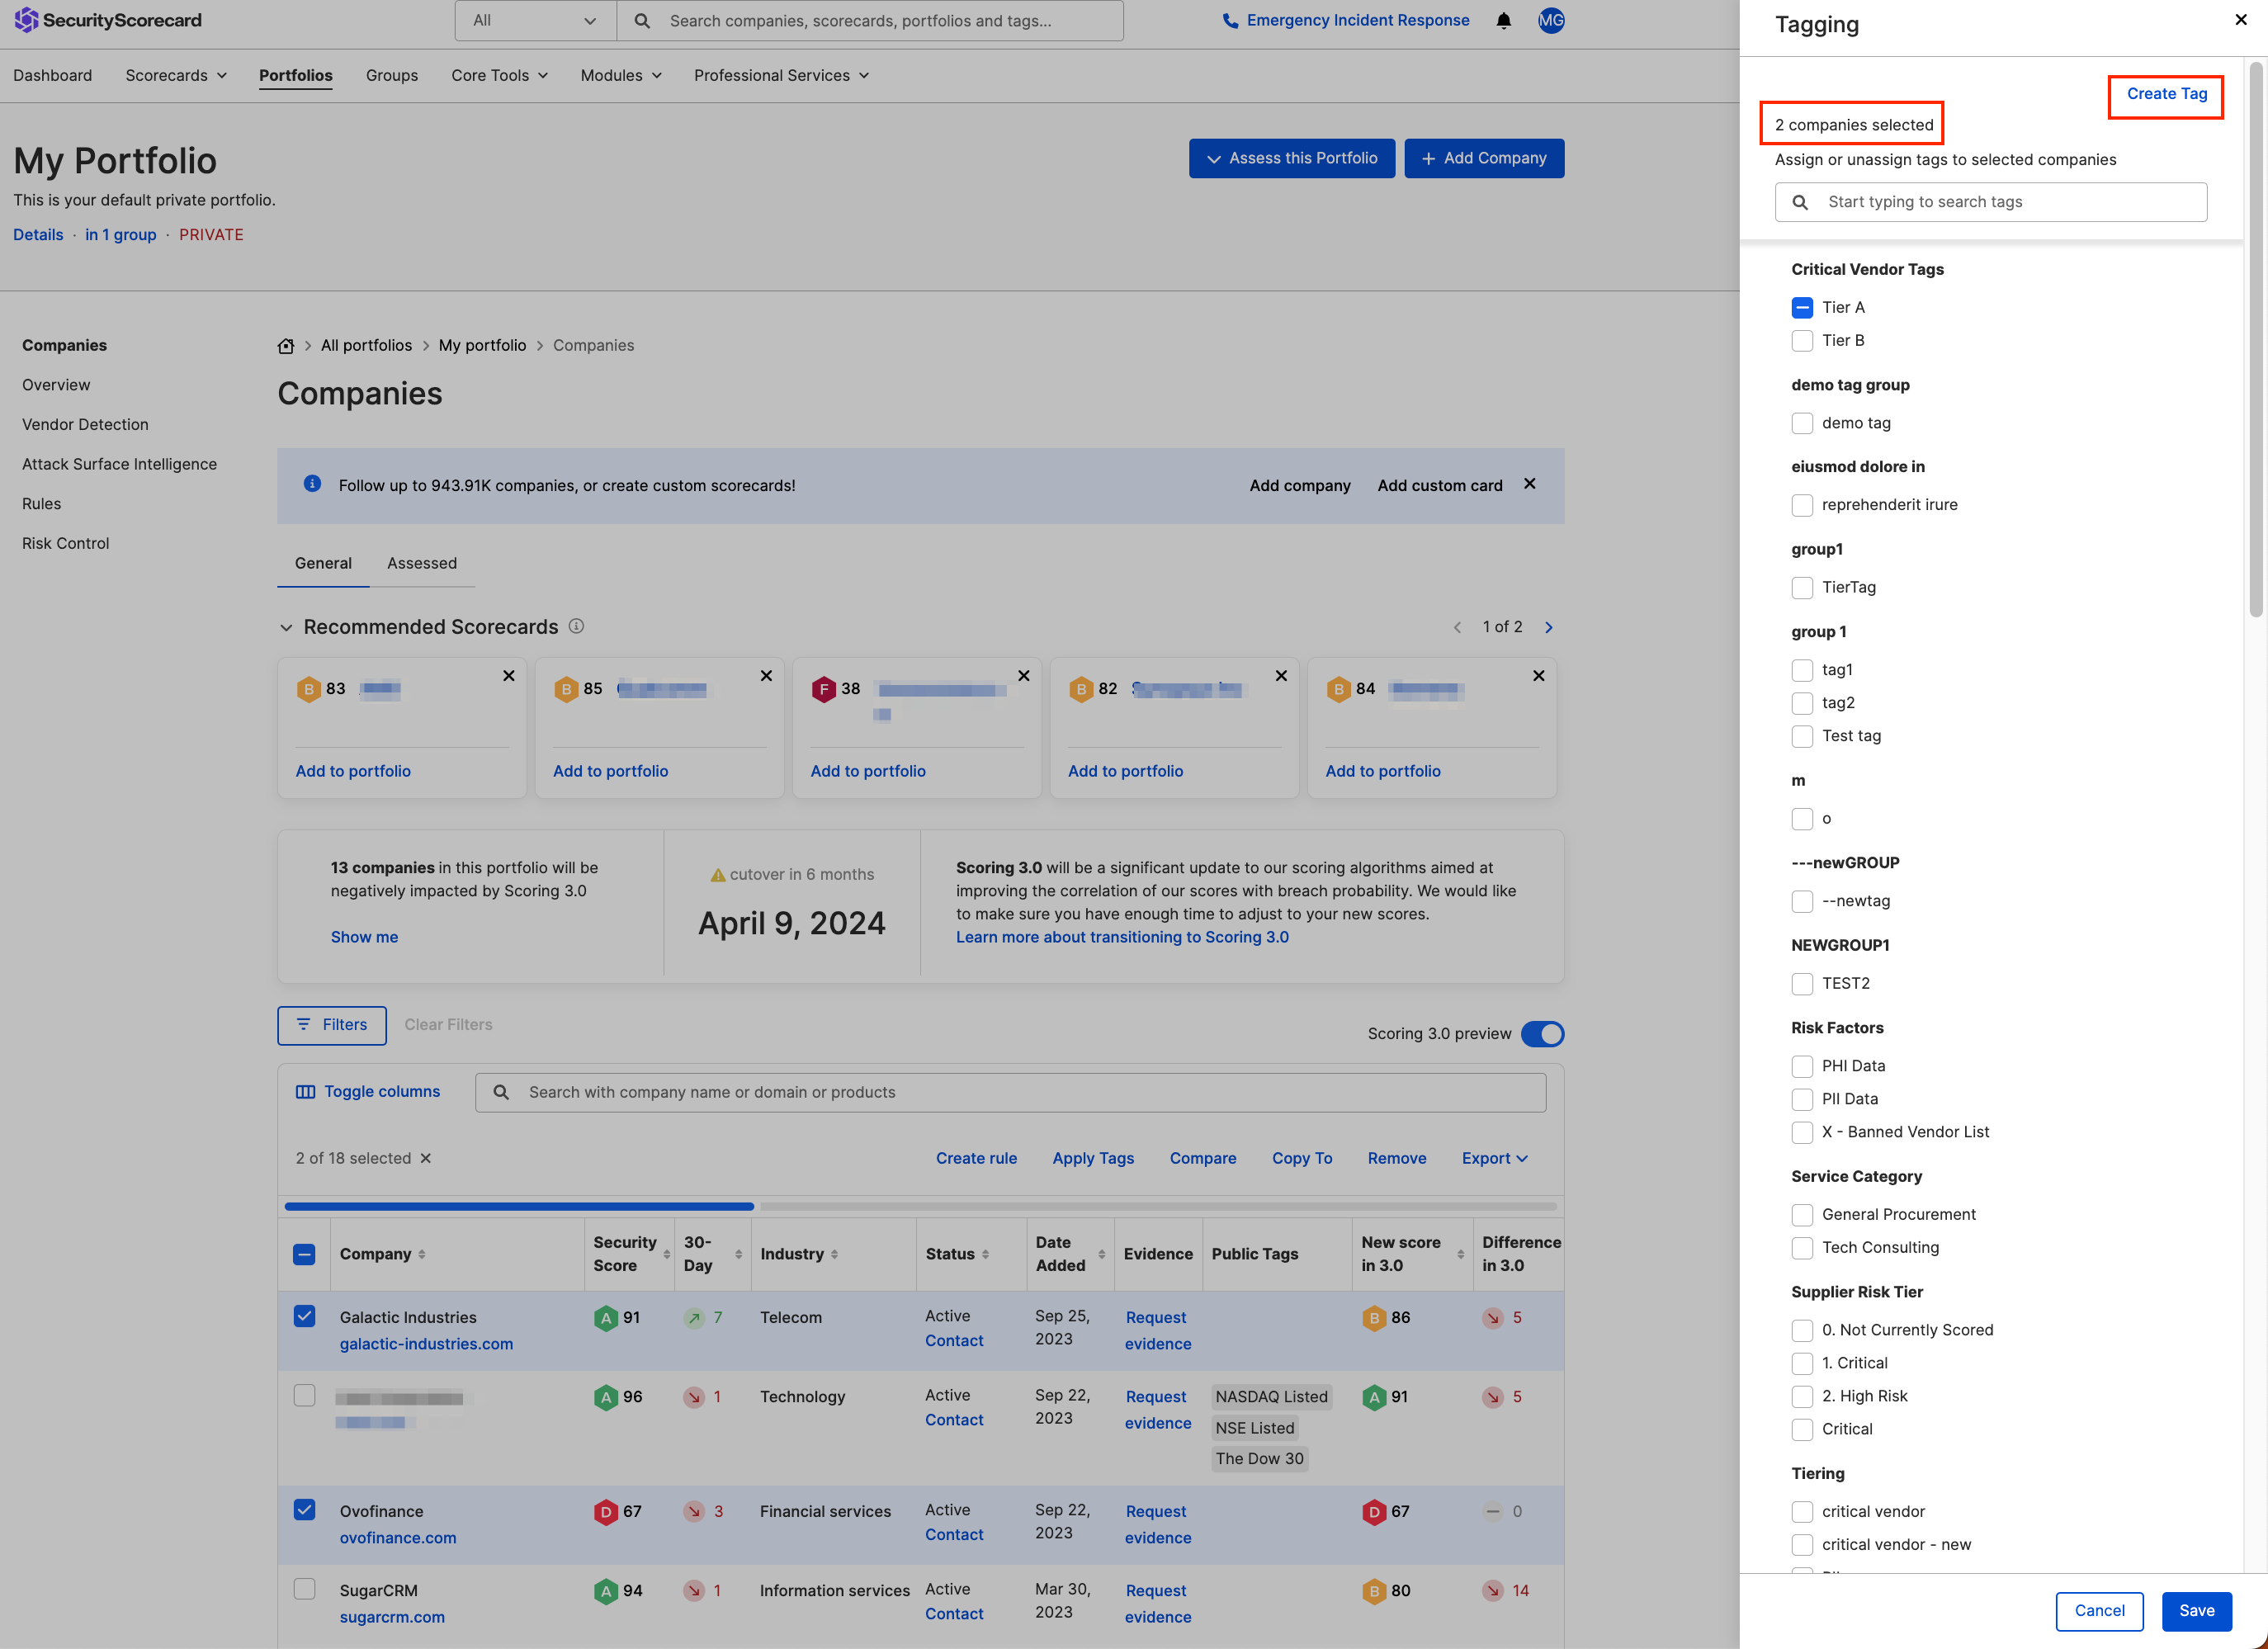Check the PHI Data tag
Viewport: 2268px width, 1649px height.
pos(1802,1066)
